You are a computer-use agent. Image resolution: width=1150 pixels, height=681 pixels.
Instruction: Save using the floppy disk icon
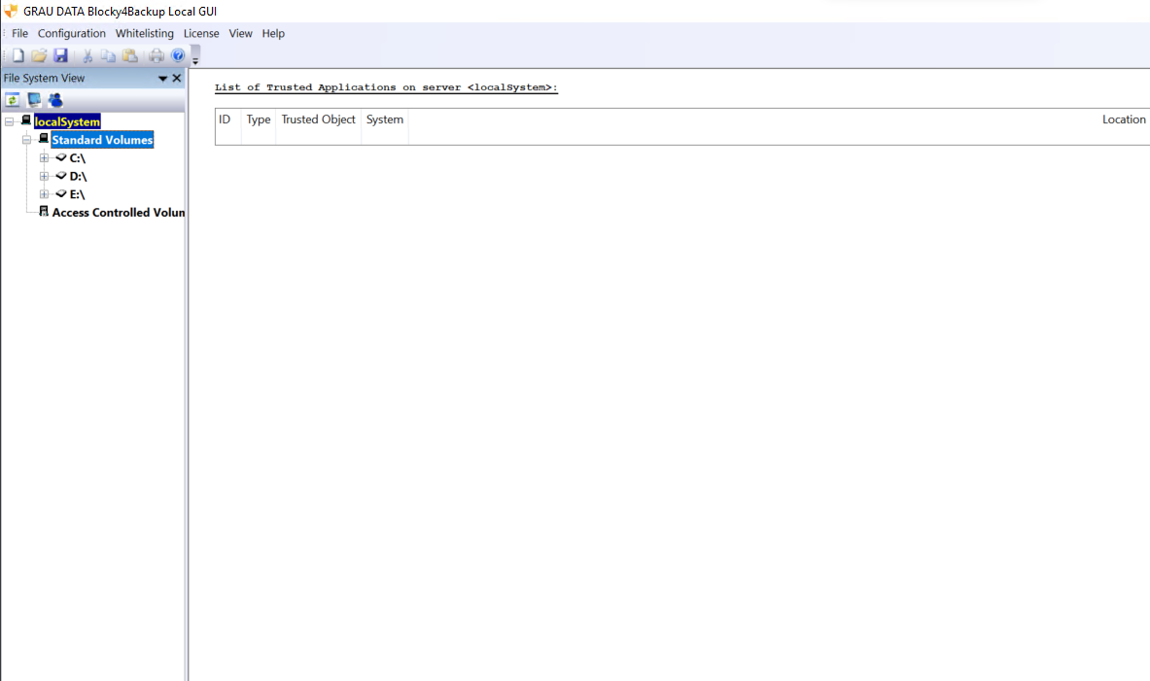pyautogui.click(x=60, y=55)
